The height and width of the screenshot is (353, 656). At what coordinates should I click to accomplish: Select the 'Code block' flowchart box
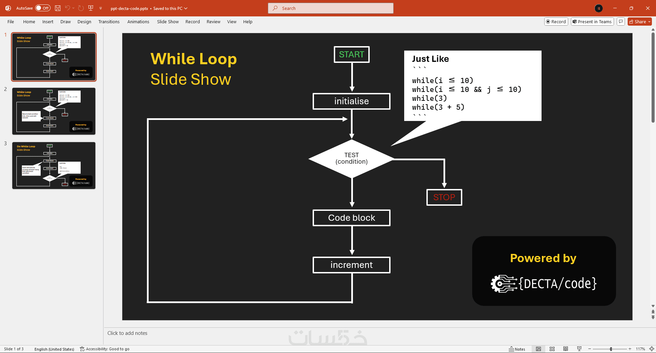(352, 218)
